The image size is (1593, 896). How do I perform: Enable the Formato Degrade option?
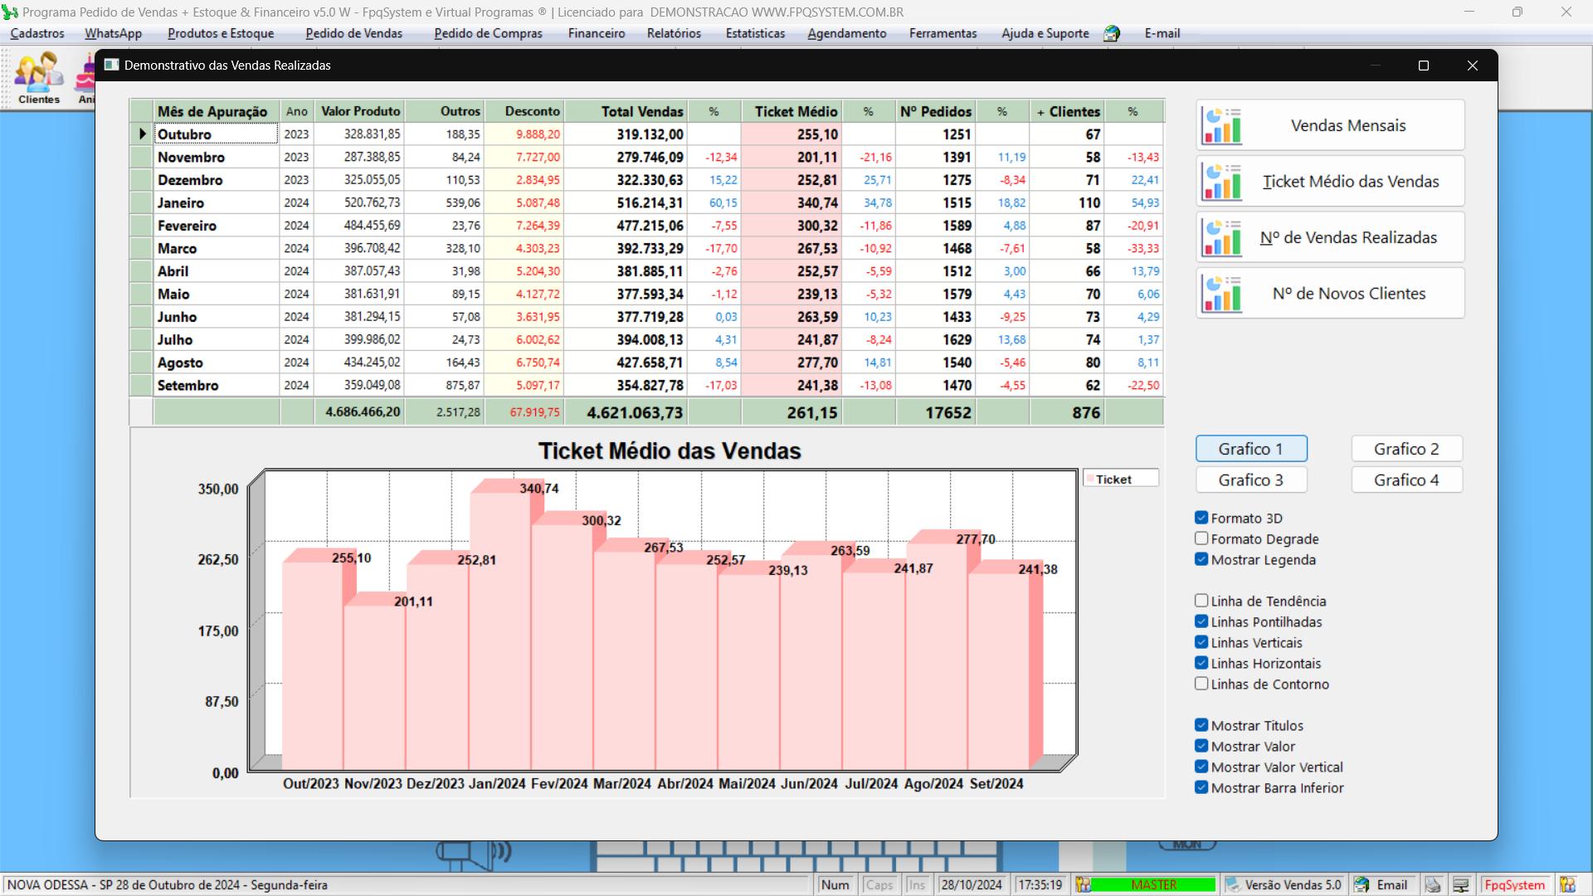tap(1201, 538)
